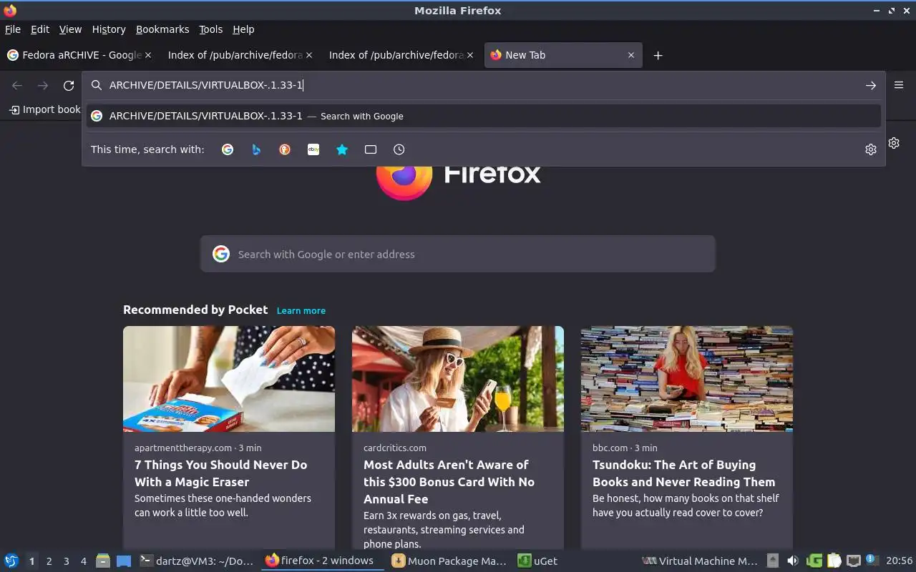
Task: Click the blue notification tray icon
Action: click(872, 560)
